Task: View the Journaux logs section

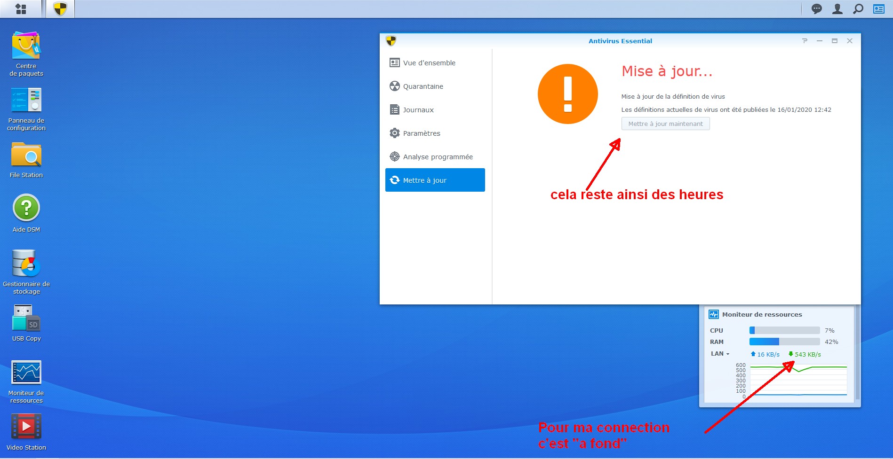Action: [435, 110]
